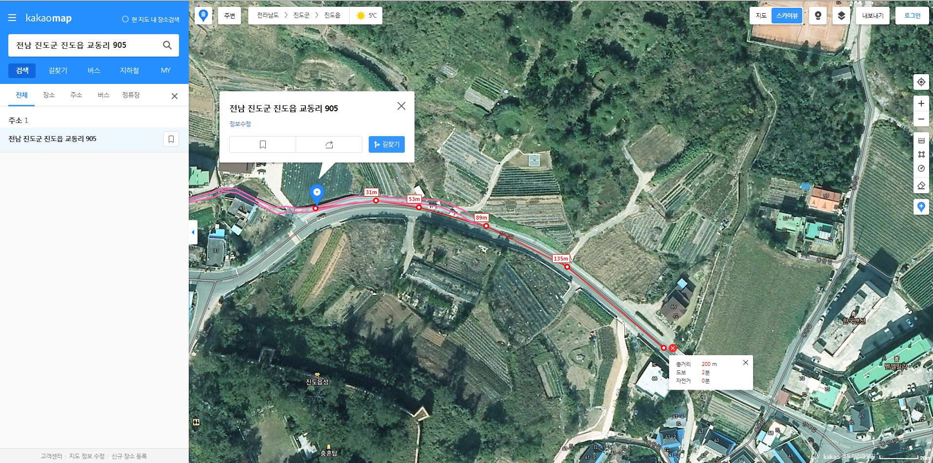Open roadview with the pin icon
Screen dimensions: 933x463
pyautogui.click(x=818, y=16)
